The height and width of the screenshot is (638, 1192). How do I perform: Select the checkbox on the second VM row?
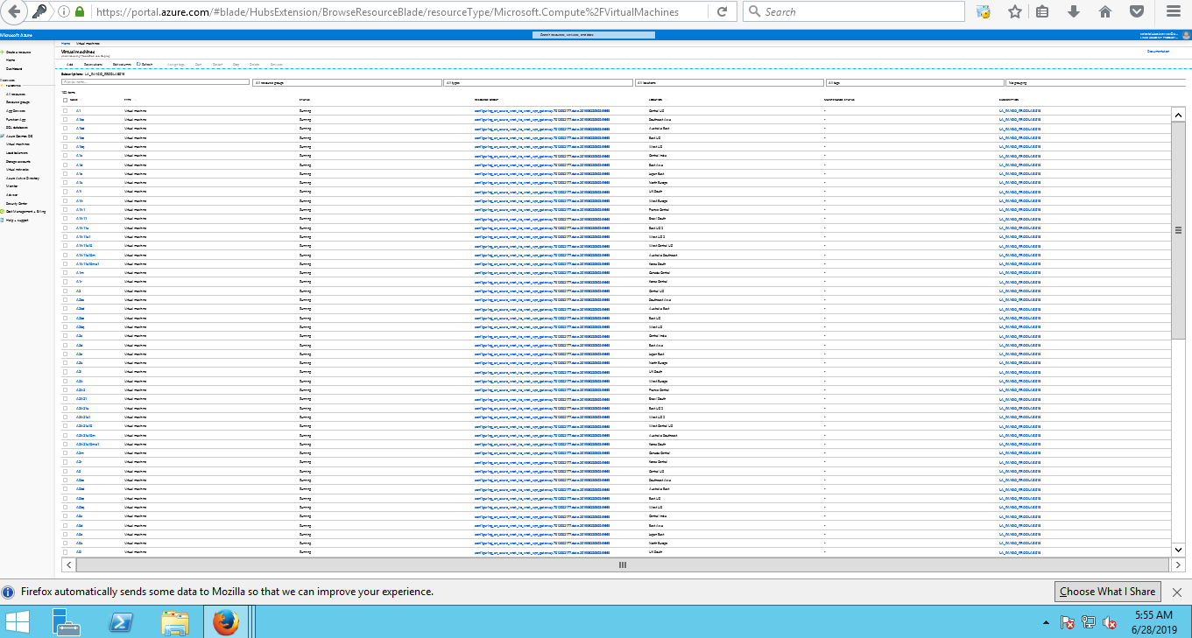point(65,120)
